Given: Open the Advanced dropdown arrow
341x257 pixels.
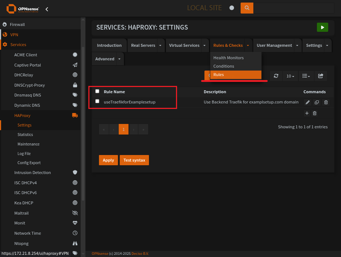Looking at the screenshot, I should tap(119, 59).
